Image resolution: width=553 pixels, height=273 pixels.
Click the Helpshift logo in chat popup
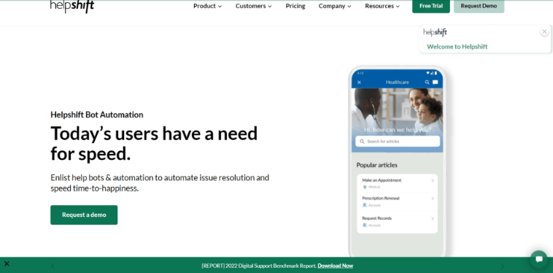435,32
